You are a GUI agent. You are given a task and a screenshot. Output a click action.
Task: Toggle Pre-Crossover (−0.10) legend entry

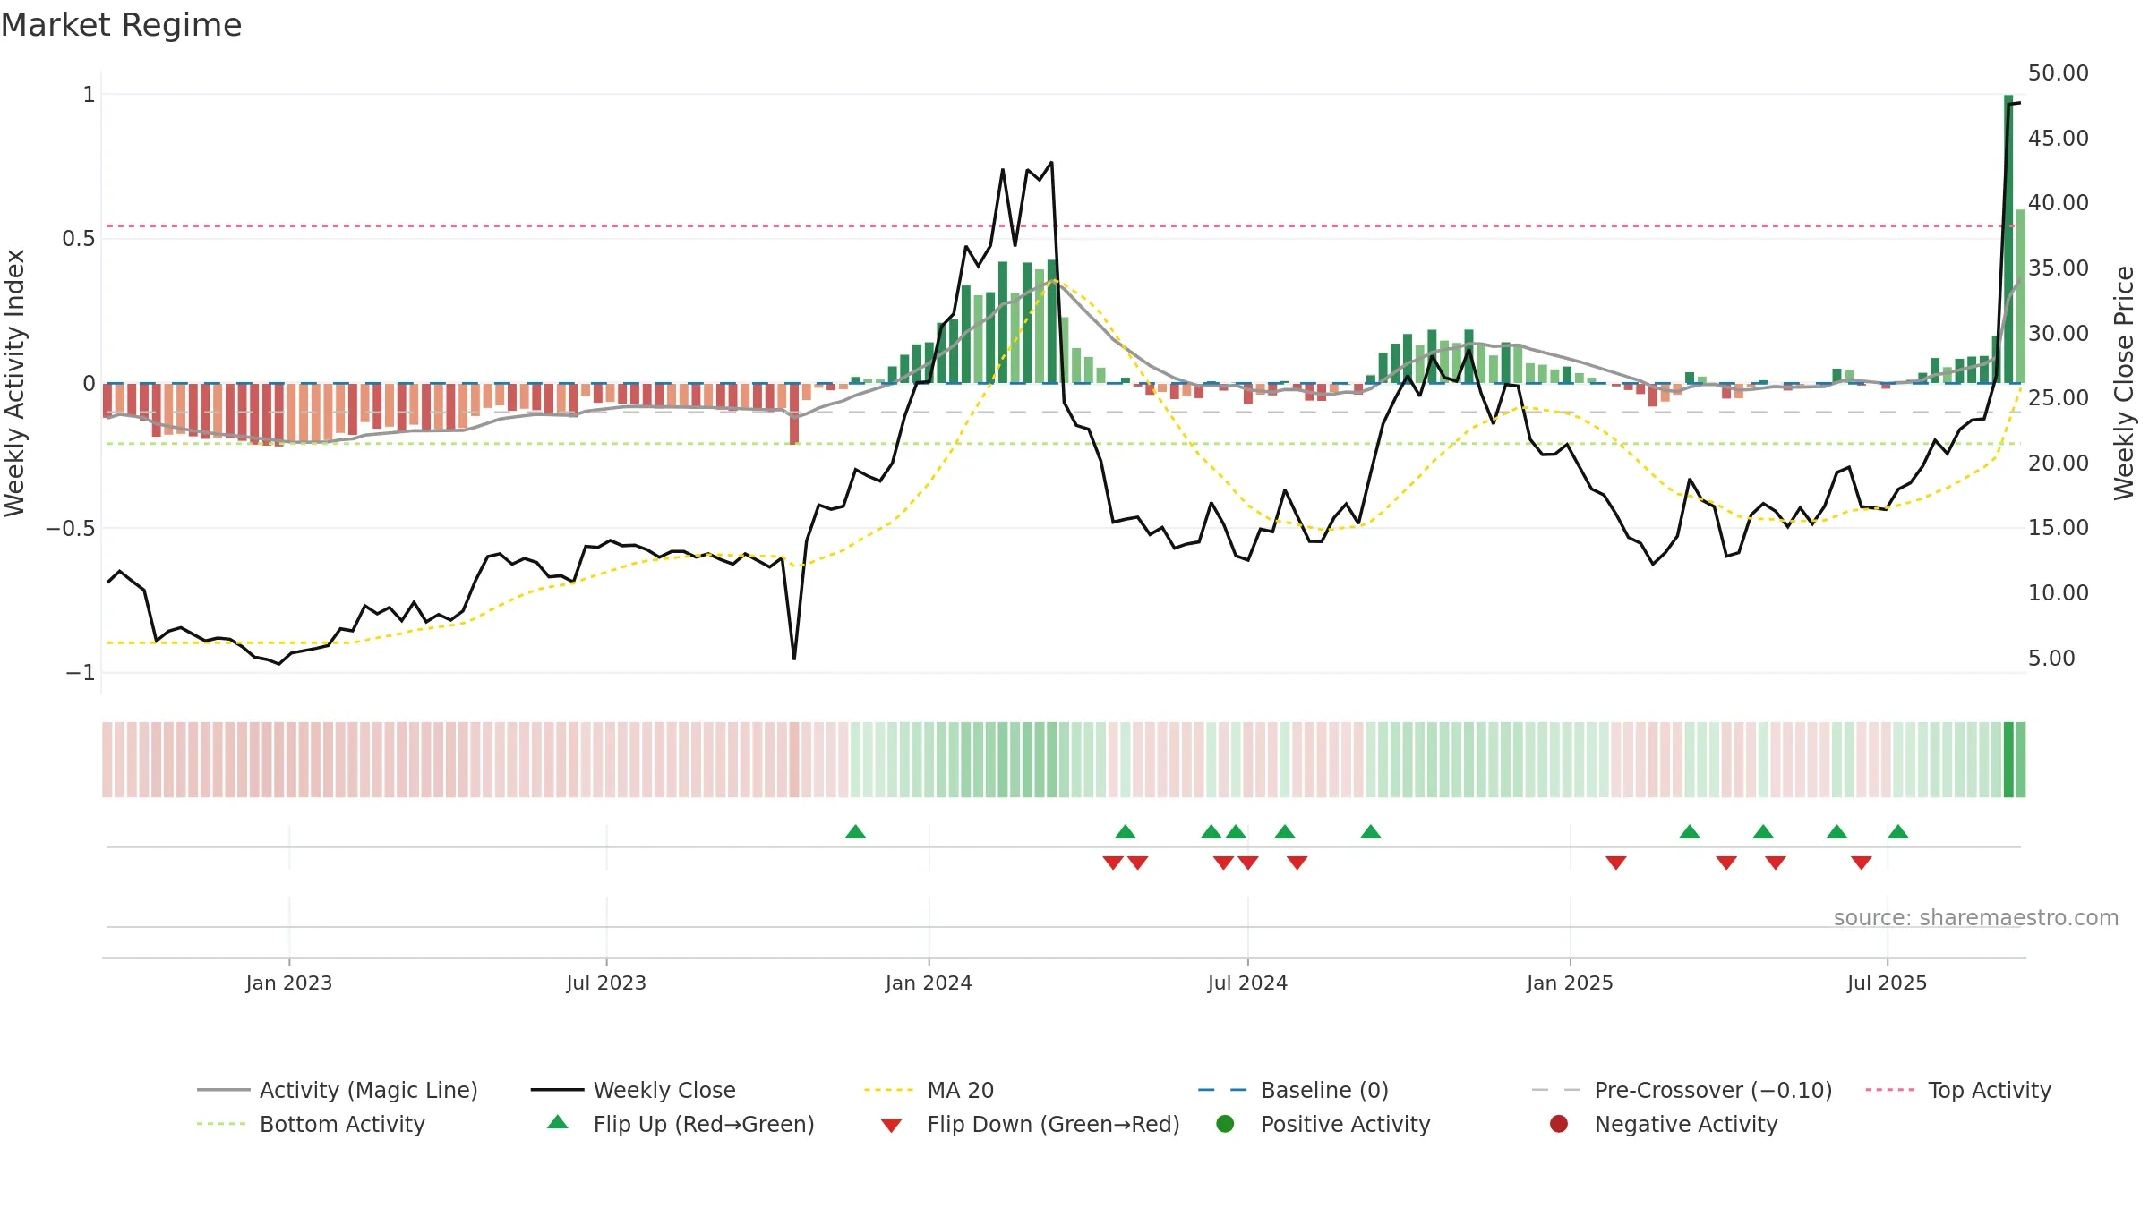(x=1682, y=1090)
